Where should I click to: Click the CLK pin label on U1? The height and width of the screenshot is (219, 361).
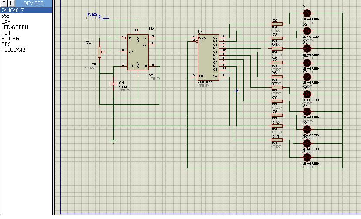coord(202,37)
